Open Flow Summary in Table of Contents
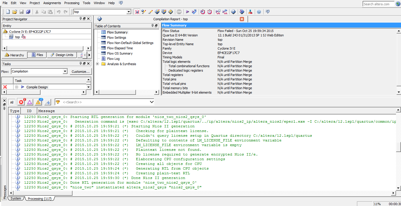Viewport: 401px width, 206px height. pos(117,32)
